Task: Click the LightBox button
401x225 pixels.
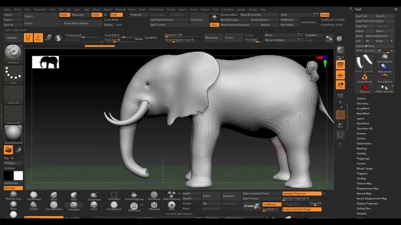Action: click(12, 37)
